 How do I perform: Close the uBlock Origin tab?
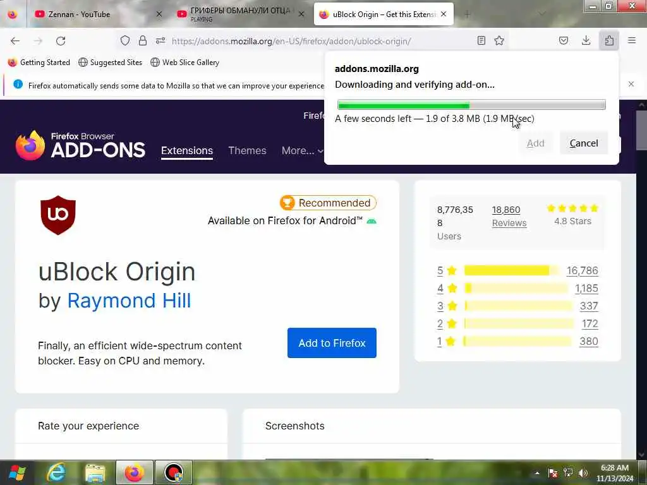click(x=444, y=14)
